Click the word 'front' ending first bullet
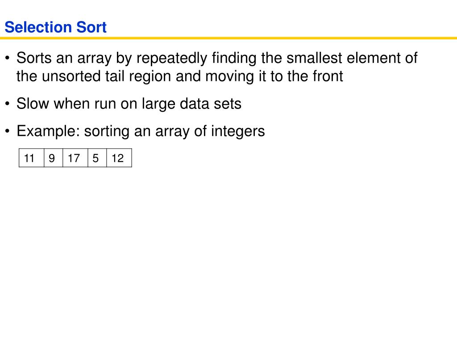Image resolution: width=457 pixels, height=343 pixels. click(x=328, y=76)
